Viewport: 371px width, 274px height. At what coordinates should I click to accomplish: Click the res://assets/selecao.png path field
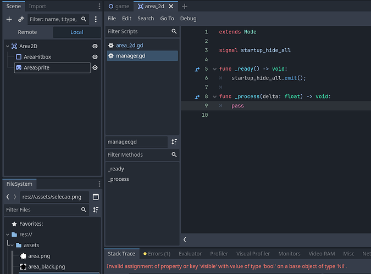click(54, 197)
